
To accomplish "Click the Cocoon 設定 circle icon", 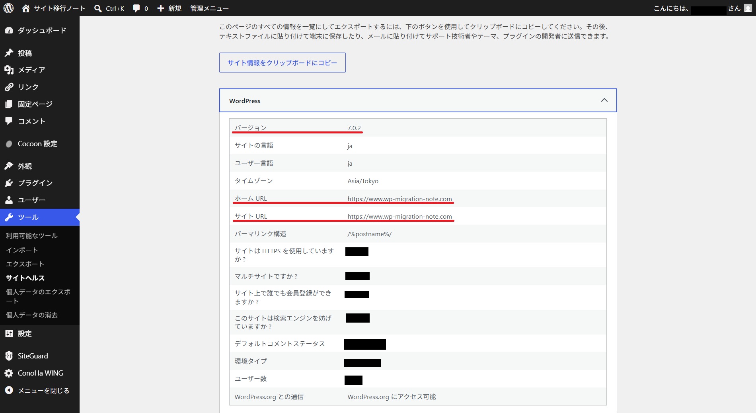I will tap(9, 144).
